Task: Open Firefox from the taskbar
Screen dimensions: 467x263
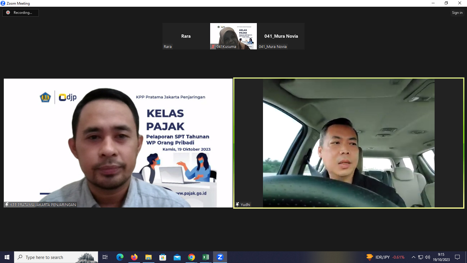Action: tap(134, 257)
